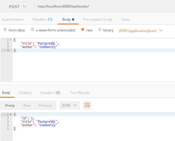Collapse request JSON with line 1 fold arrow
The height and width of the screenshot is (141, 175).
click(x=11, y=40)
